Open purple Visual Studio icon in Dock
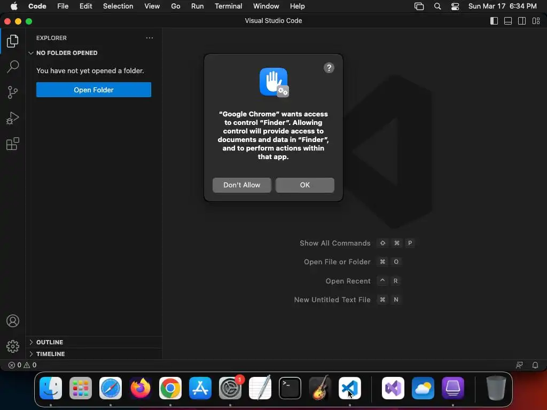The height and width of the screenshot is (410, 547). (393, 388)
